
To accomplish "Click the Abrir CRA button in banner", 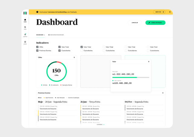I will [159, 12].
